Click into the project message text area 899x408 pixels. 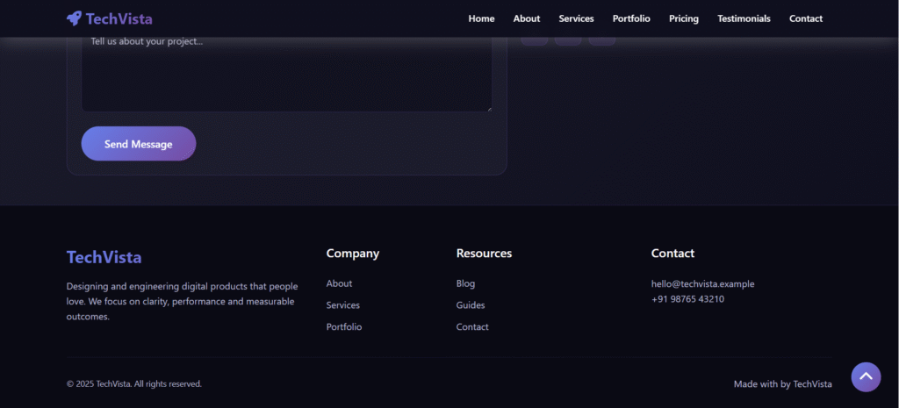286,75
